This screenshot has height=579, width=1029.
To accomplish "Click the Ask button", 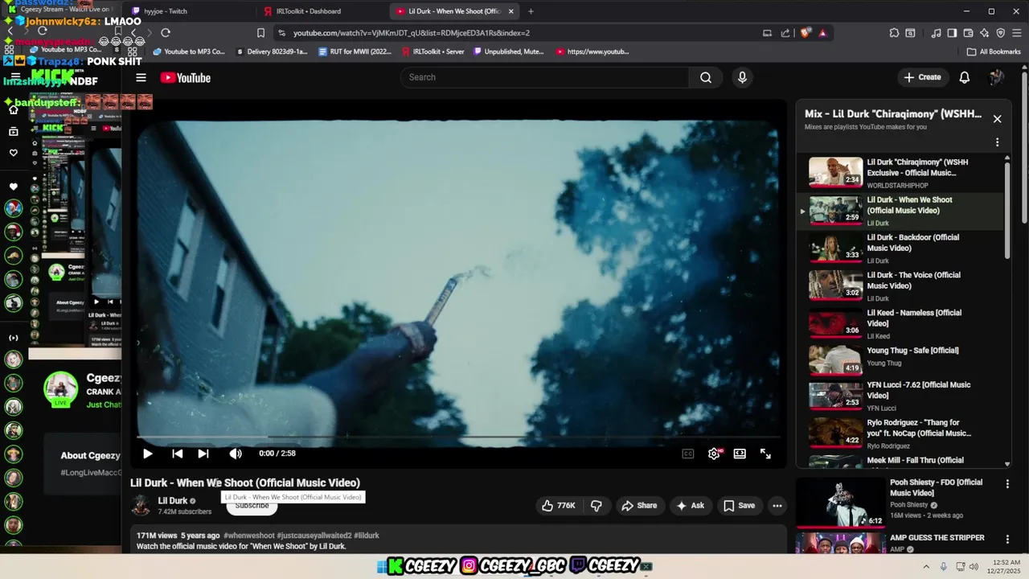I will (x=690, y=506).
